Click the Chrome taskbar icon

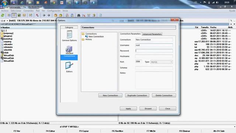[54, 3]
